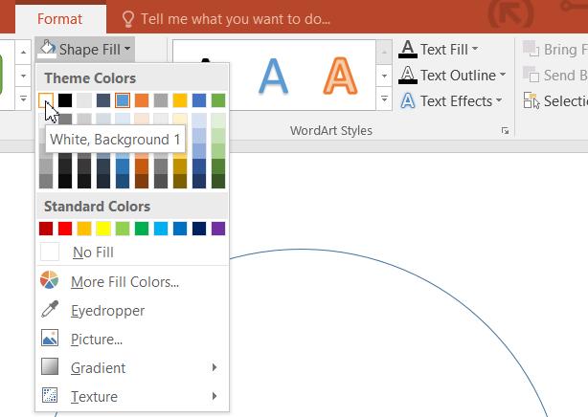Click the Picture fill icon

pyautogui.click(x=51, y=339)
